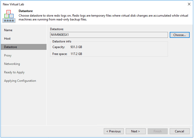
Task: Click the bold Datastore heading at the top
Action: (x=26, y=11)
